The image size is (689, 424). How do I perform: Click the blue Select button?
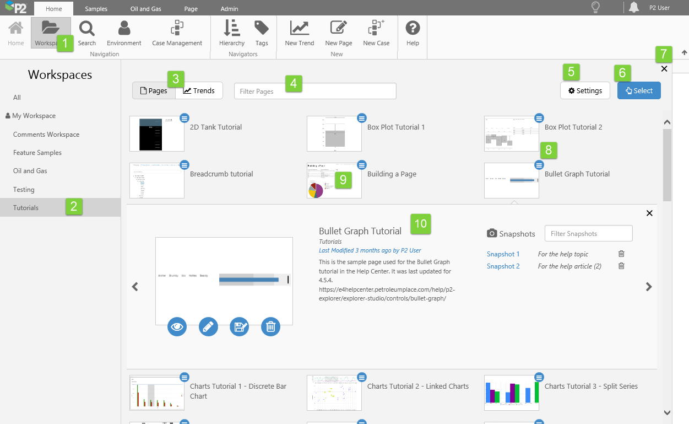639,90
